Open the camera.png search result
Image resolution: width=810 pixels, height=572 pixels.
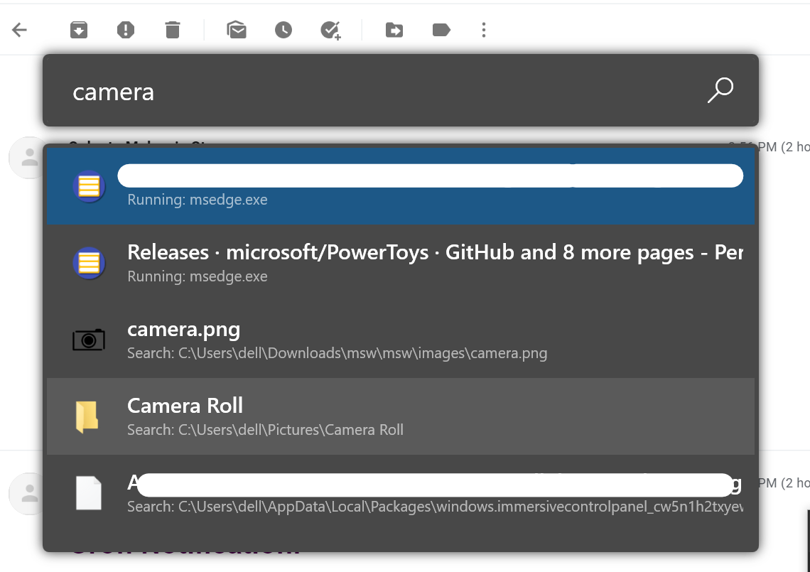click(400, 340)
